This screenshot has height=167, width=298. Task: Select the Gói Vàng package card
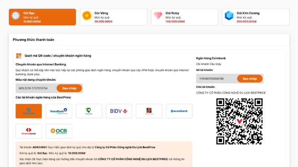[114, 17]
